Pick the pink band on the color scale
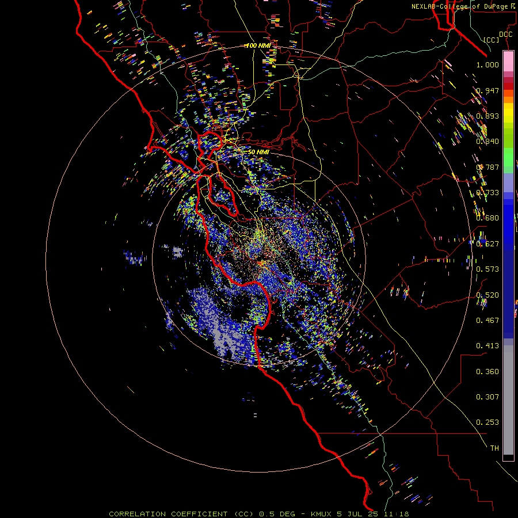The image size is (518, 518). coord(508,62)
